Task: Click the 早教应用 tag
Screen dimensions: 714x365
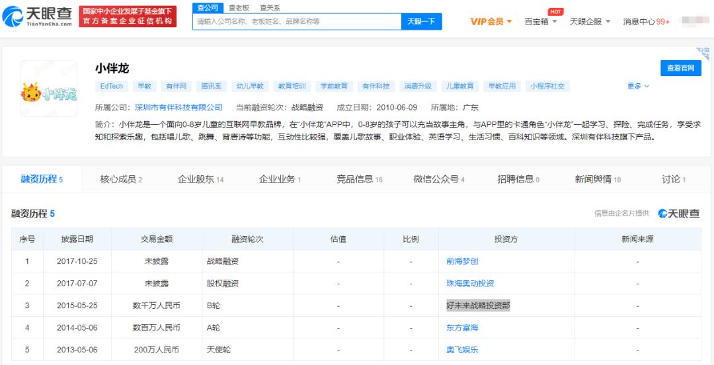Action: (502, 86)
